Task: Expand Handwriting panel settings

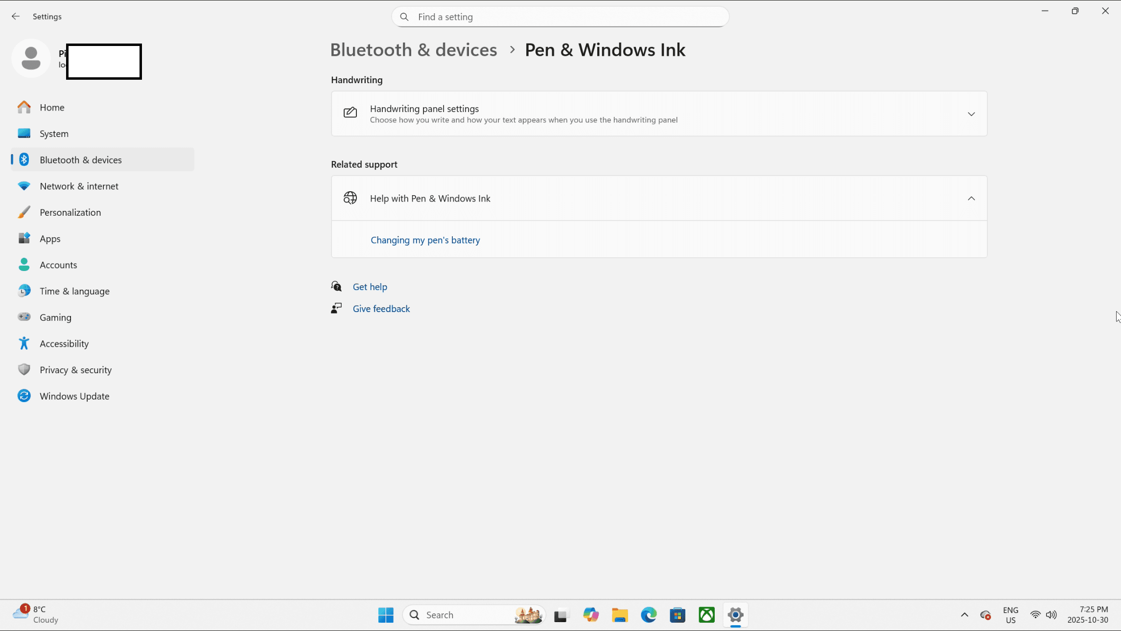Action: point(971,114)
